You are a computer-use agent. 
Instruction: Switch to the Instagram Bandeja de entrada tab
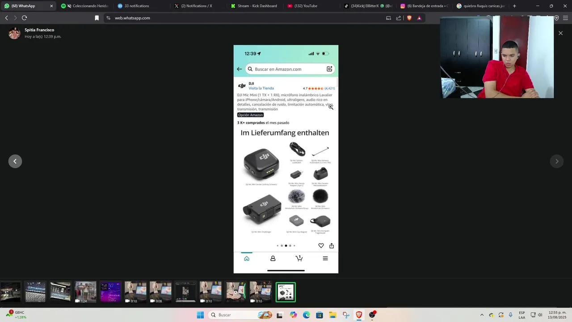tap(425, 6)
